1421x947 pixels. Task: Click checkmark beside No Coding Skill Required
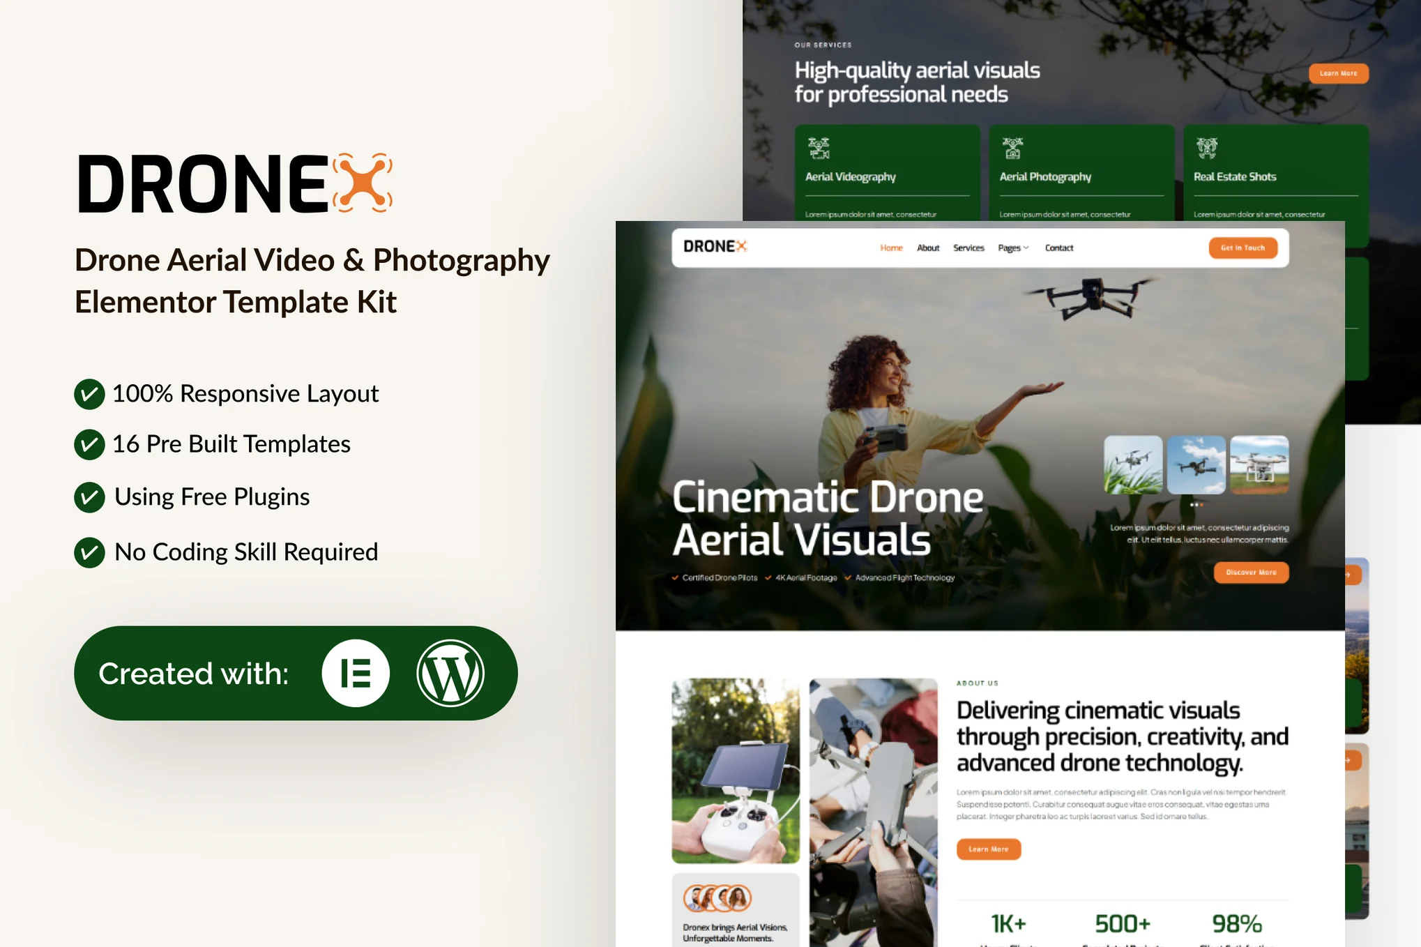[x=89, y=552]
